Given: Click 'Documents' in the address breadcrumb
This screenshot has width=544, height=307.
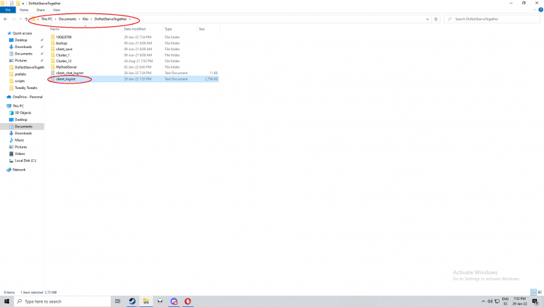Looking at the screenshot, I should [x=67, y=19].
